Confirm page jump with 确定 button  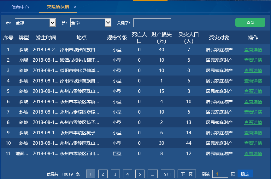245,174
